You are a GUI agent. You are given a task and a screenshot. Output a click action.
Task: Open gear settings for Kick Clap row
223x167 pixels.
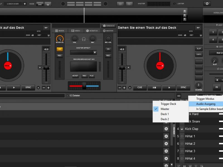166,129
